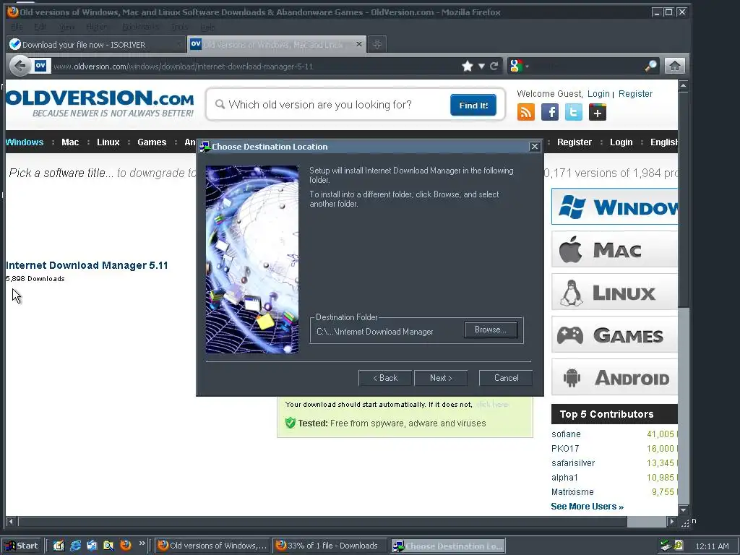Click the site search field 'Which old version'
The image size is (740, 555).
[x=330, y=104]
